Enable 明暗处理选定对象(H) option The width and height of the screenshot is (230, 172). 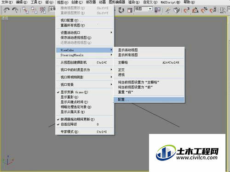point(85,107)
